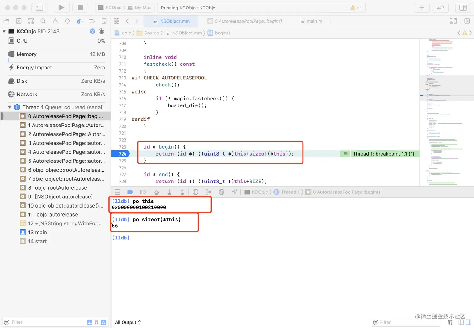Open the Report navigator
This screenshot has width=474, height=328.
pyautogui.click(x=104, y=21)
